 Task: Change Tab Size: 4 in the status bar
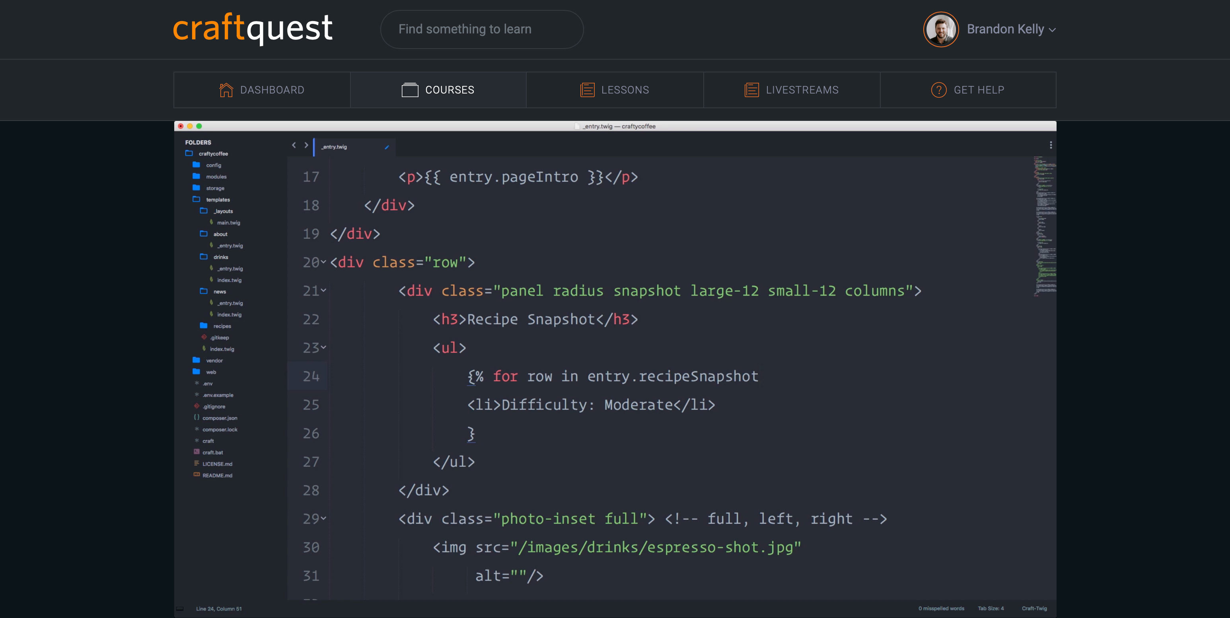click(991, 608)
